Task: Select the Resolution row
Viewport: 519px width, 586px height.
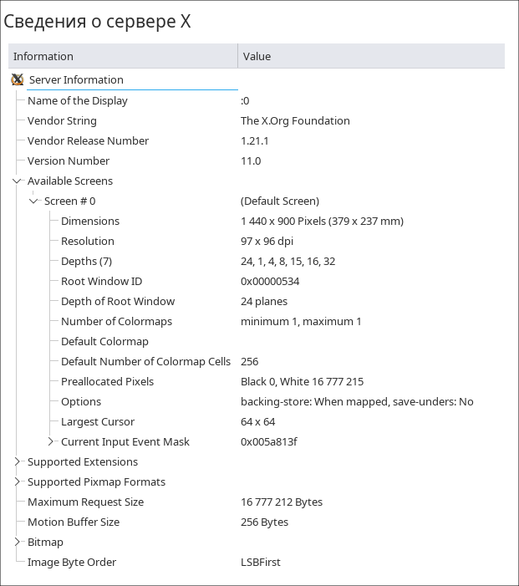Action: (88, 241)
